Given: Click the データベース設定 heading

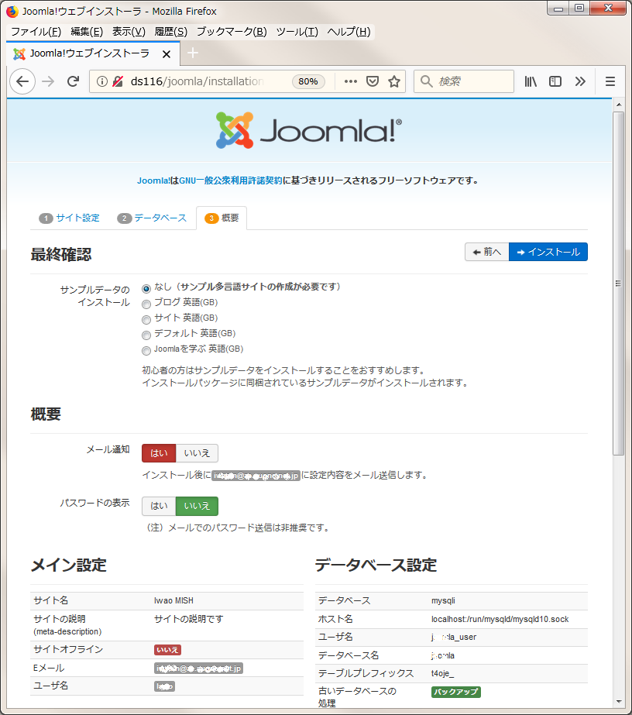Looking at the screenshot, I should coord(376,565).
